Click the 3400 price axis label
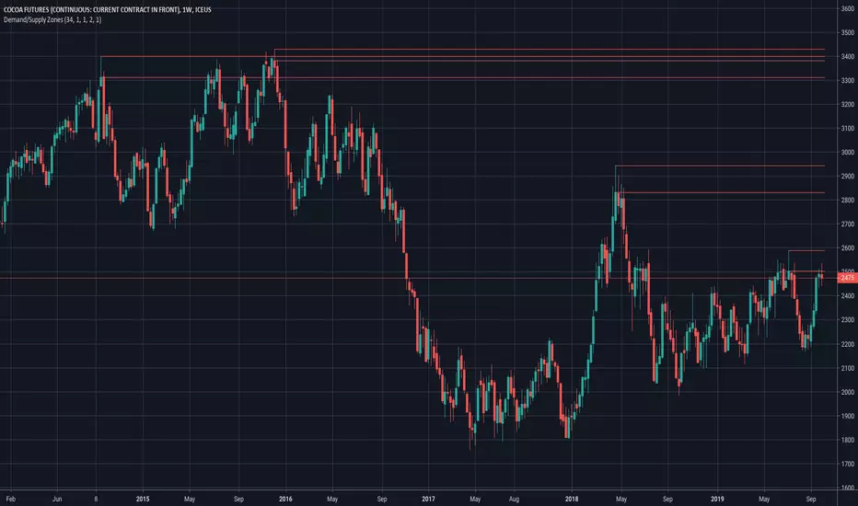Screen dimensions: 858x506 [x=847, y=57]
